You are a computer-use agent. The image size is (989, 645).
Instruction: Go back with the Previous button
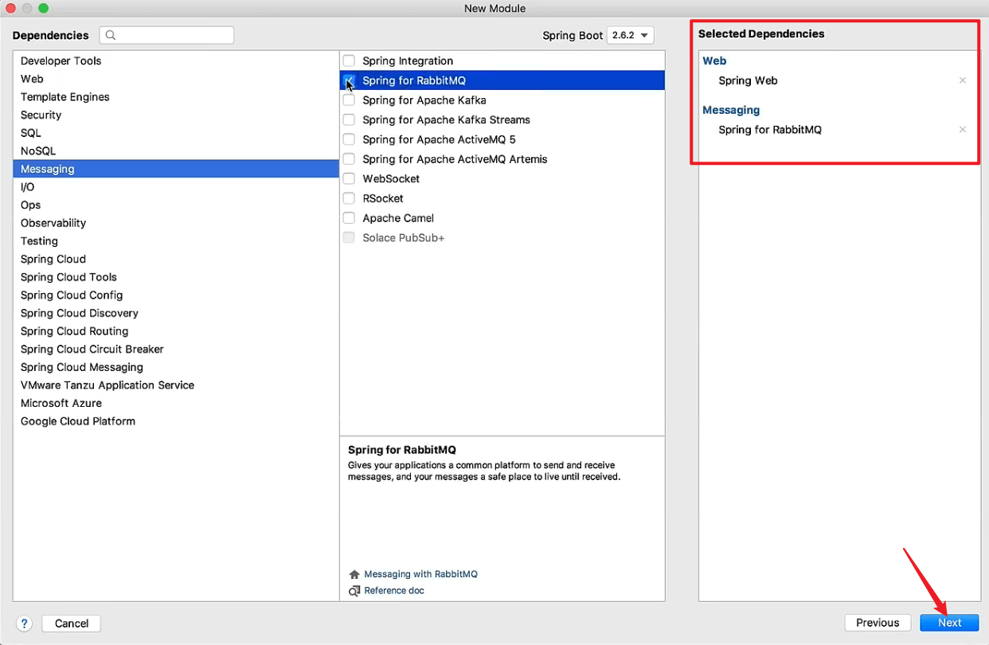pyautogui.click(x=878, y=623)
